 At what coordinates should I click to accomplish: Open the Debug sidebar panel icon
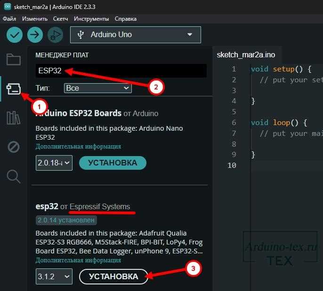click(x=14, y=147)
